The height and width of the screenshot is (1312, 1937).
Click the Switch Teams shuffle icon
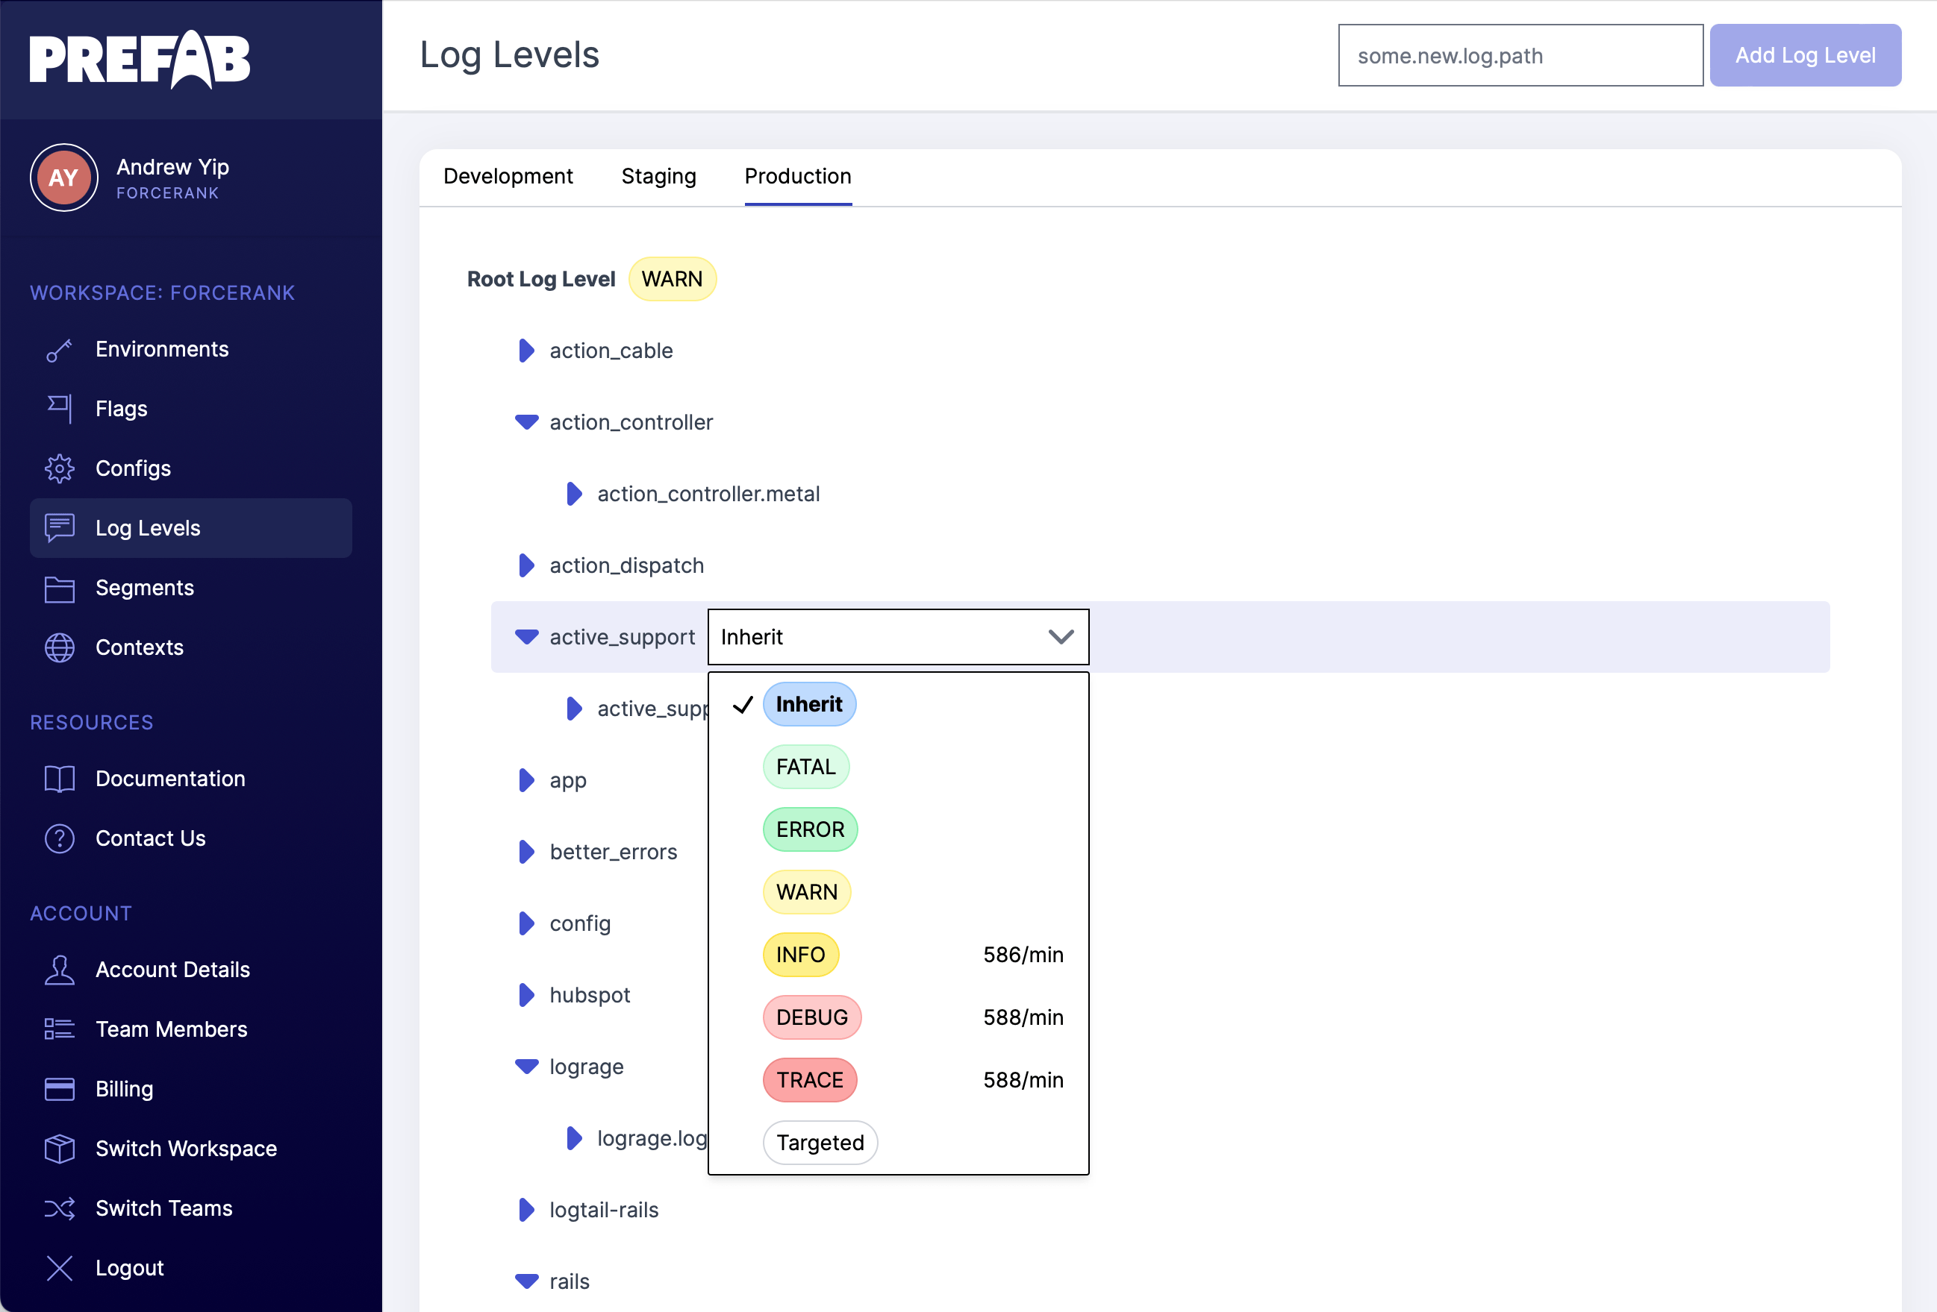tap(59, 1209)
